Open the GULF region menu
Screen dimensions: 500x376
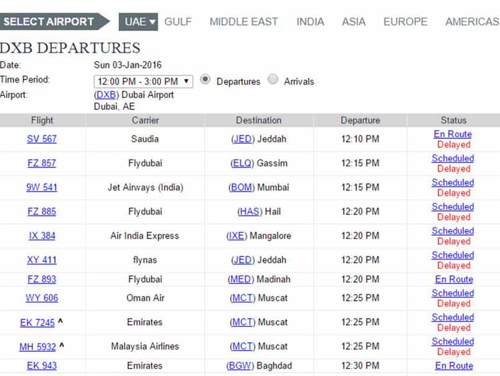coord(178,22)
